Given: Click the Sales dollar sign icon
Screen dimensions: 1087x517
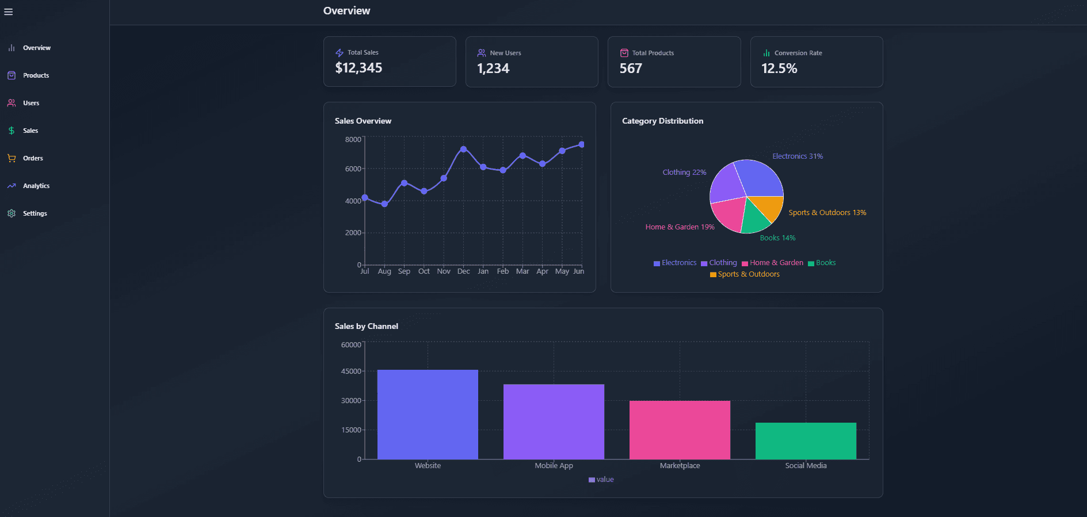Looking at the screenshot, I should coord(12,131).
